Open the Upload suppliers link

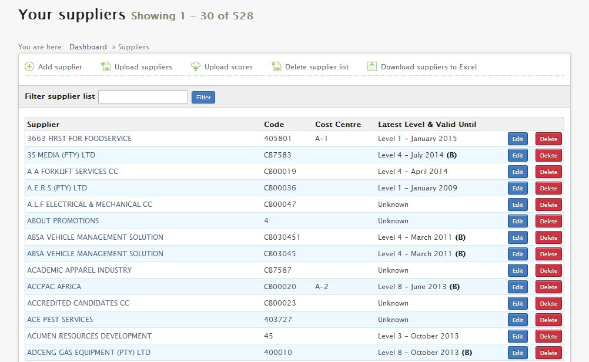143,67
